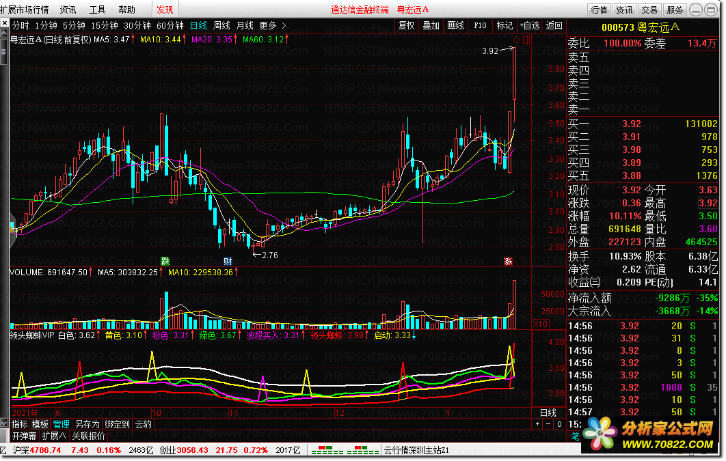Select the 管理 tab
Screen dimensions: 726x461
[x=61, y=424]
